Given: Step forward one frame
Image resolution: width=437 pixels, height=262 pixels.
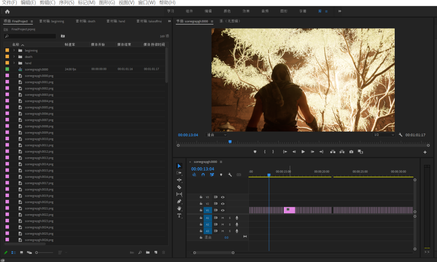Looking at the screenshot, I should click(312, 152).
